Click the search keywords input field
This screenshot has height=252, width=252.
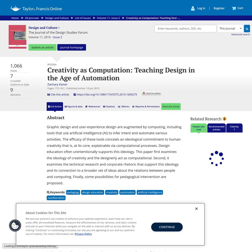185,28
